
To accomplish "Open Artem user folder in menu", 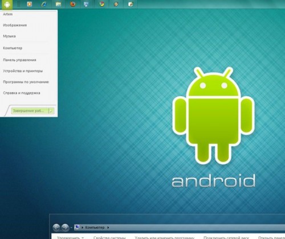I will [8, 14].
